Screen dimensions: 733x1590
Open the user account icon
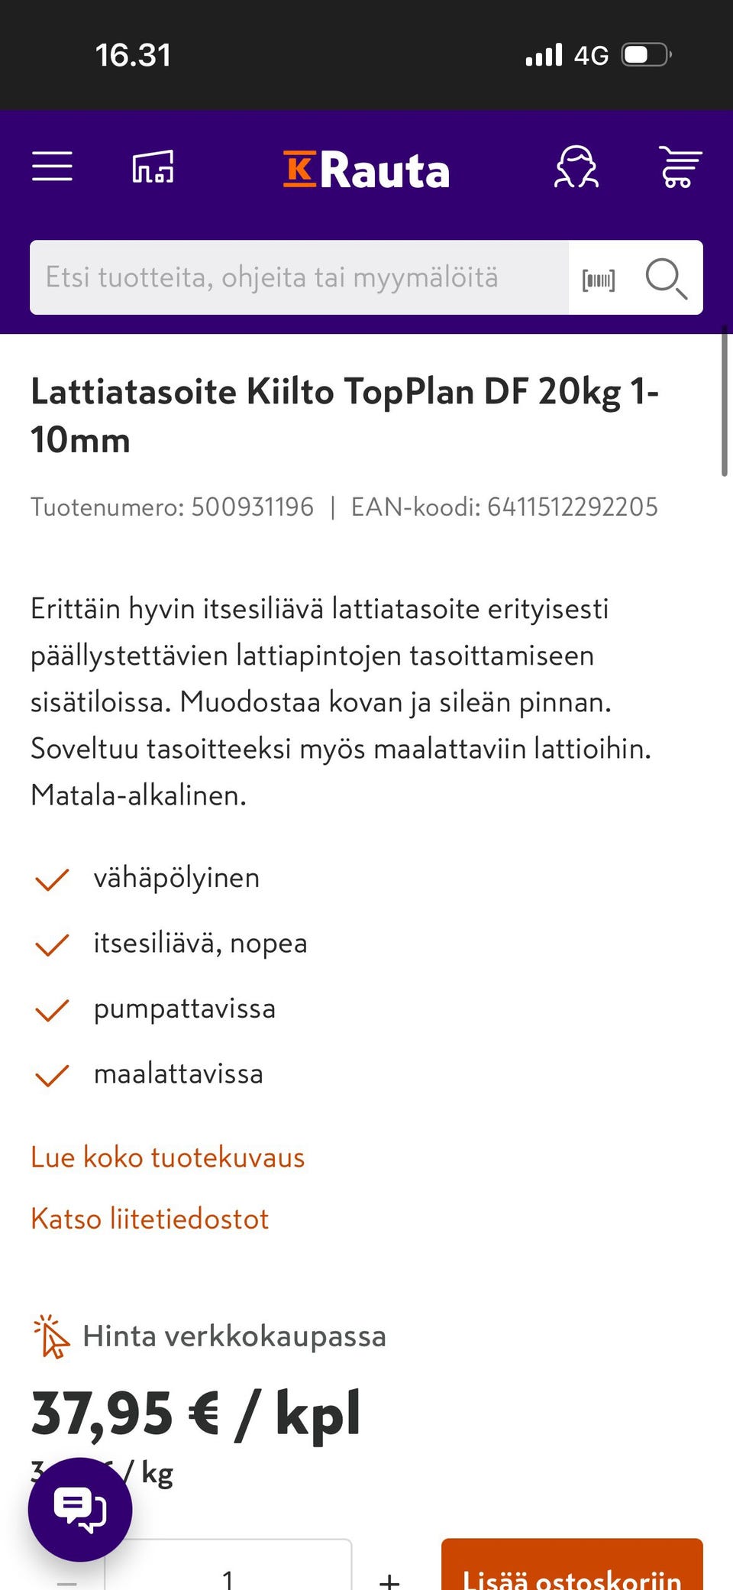[x=576, y=167]
